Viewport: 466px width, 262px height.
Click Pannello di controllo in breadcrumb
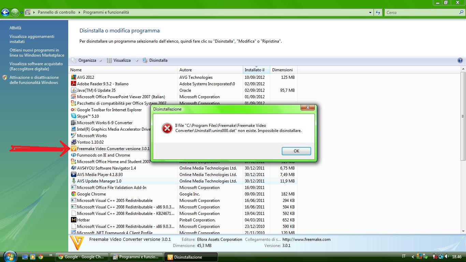(x=56, y=12)
